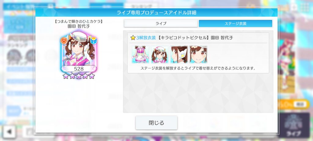Click the 3解放衣装 blue label text

point(146,38)
